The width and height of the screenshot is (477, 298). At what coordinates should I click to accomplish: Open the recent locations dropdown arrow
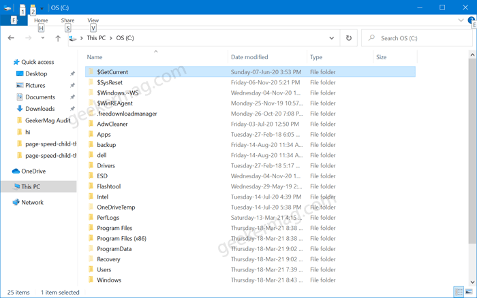tap(43, 38)
